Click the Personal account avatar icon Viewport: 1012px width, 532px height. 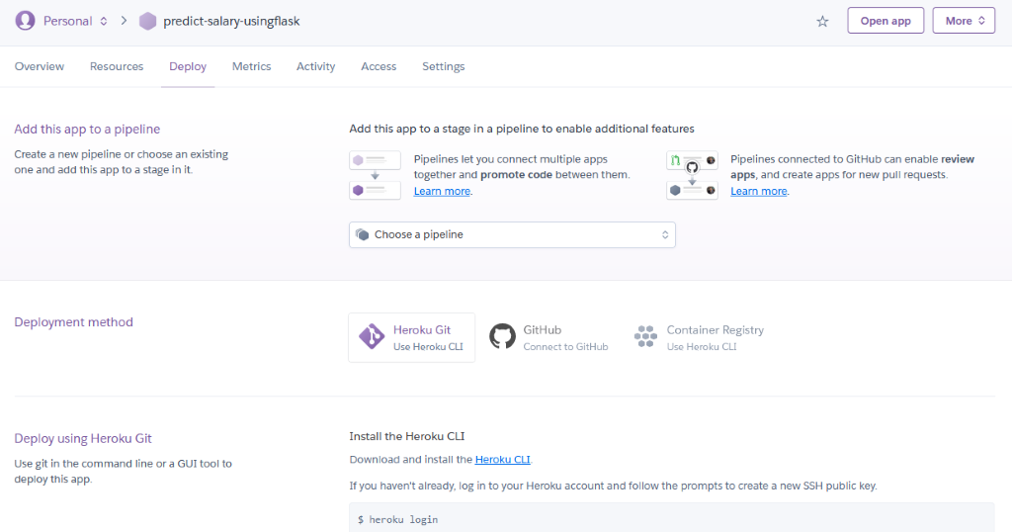(25, 21)
